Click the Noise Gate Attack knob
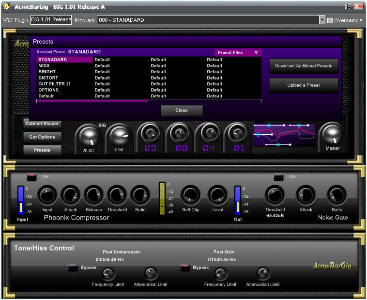Screen dimensions: 367x300 point(306,195)
